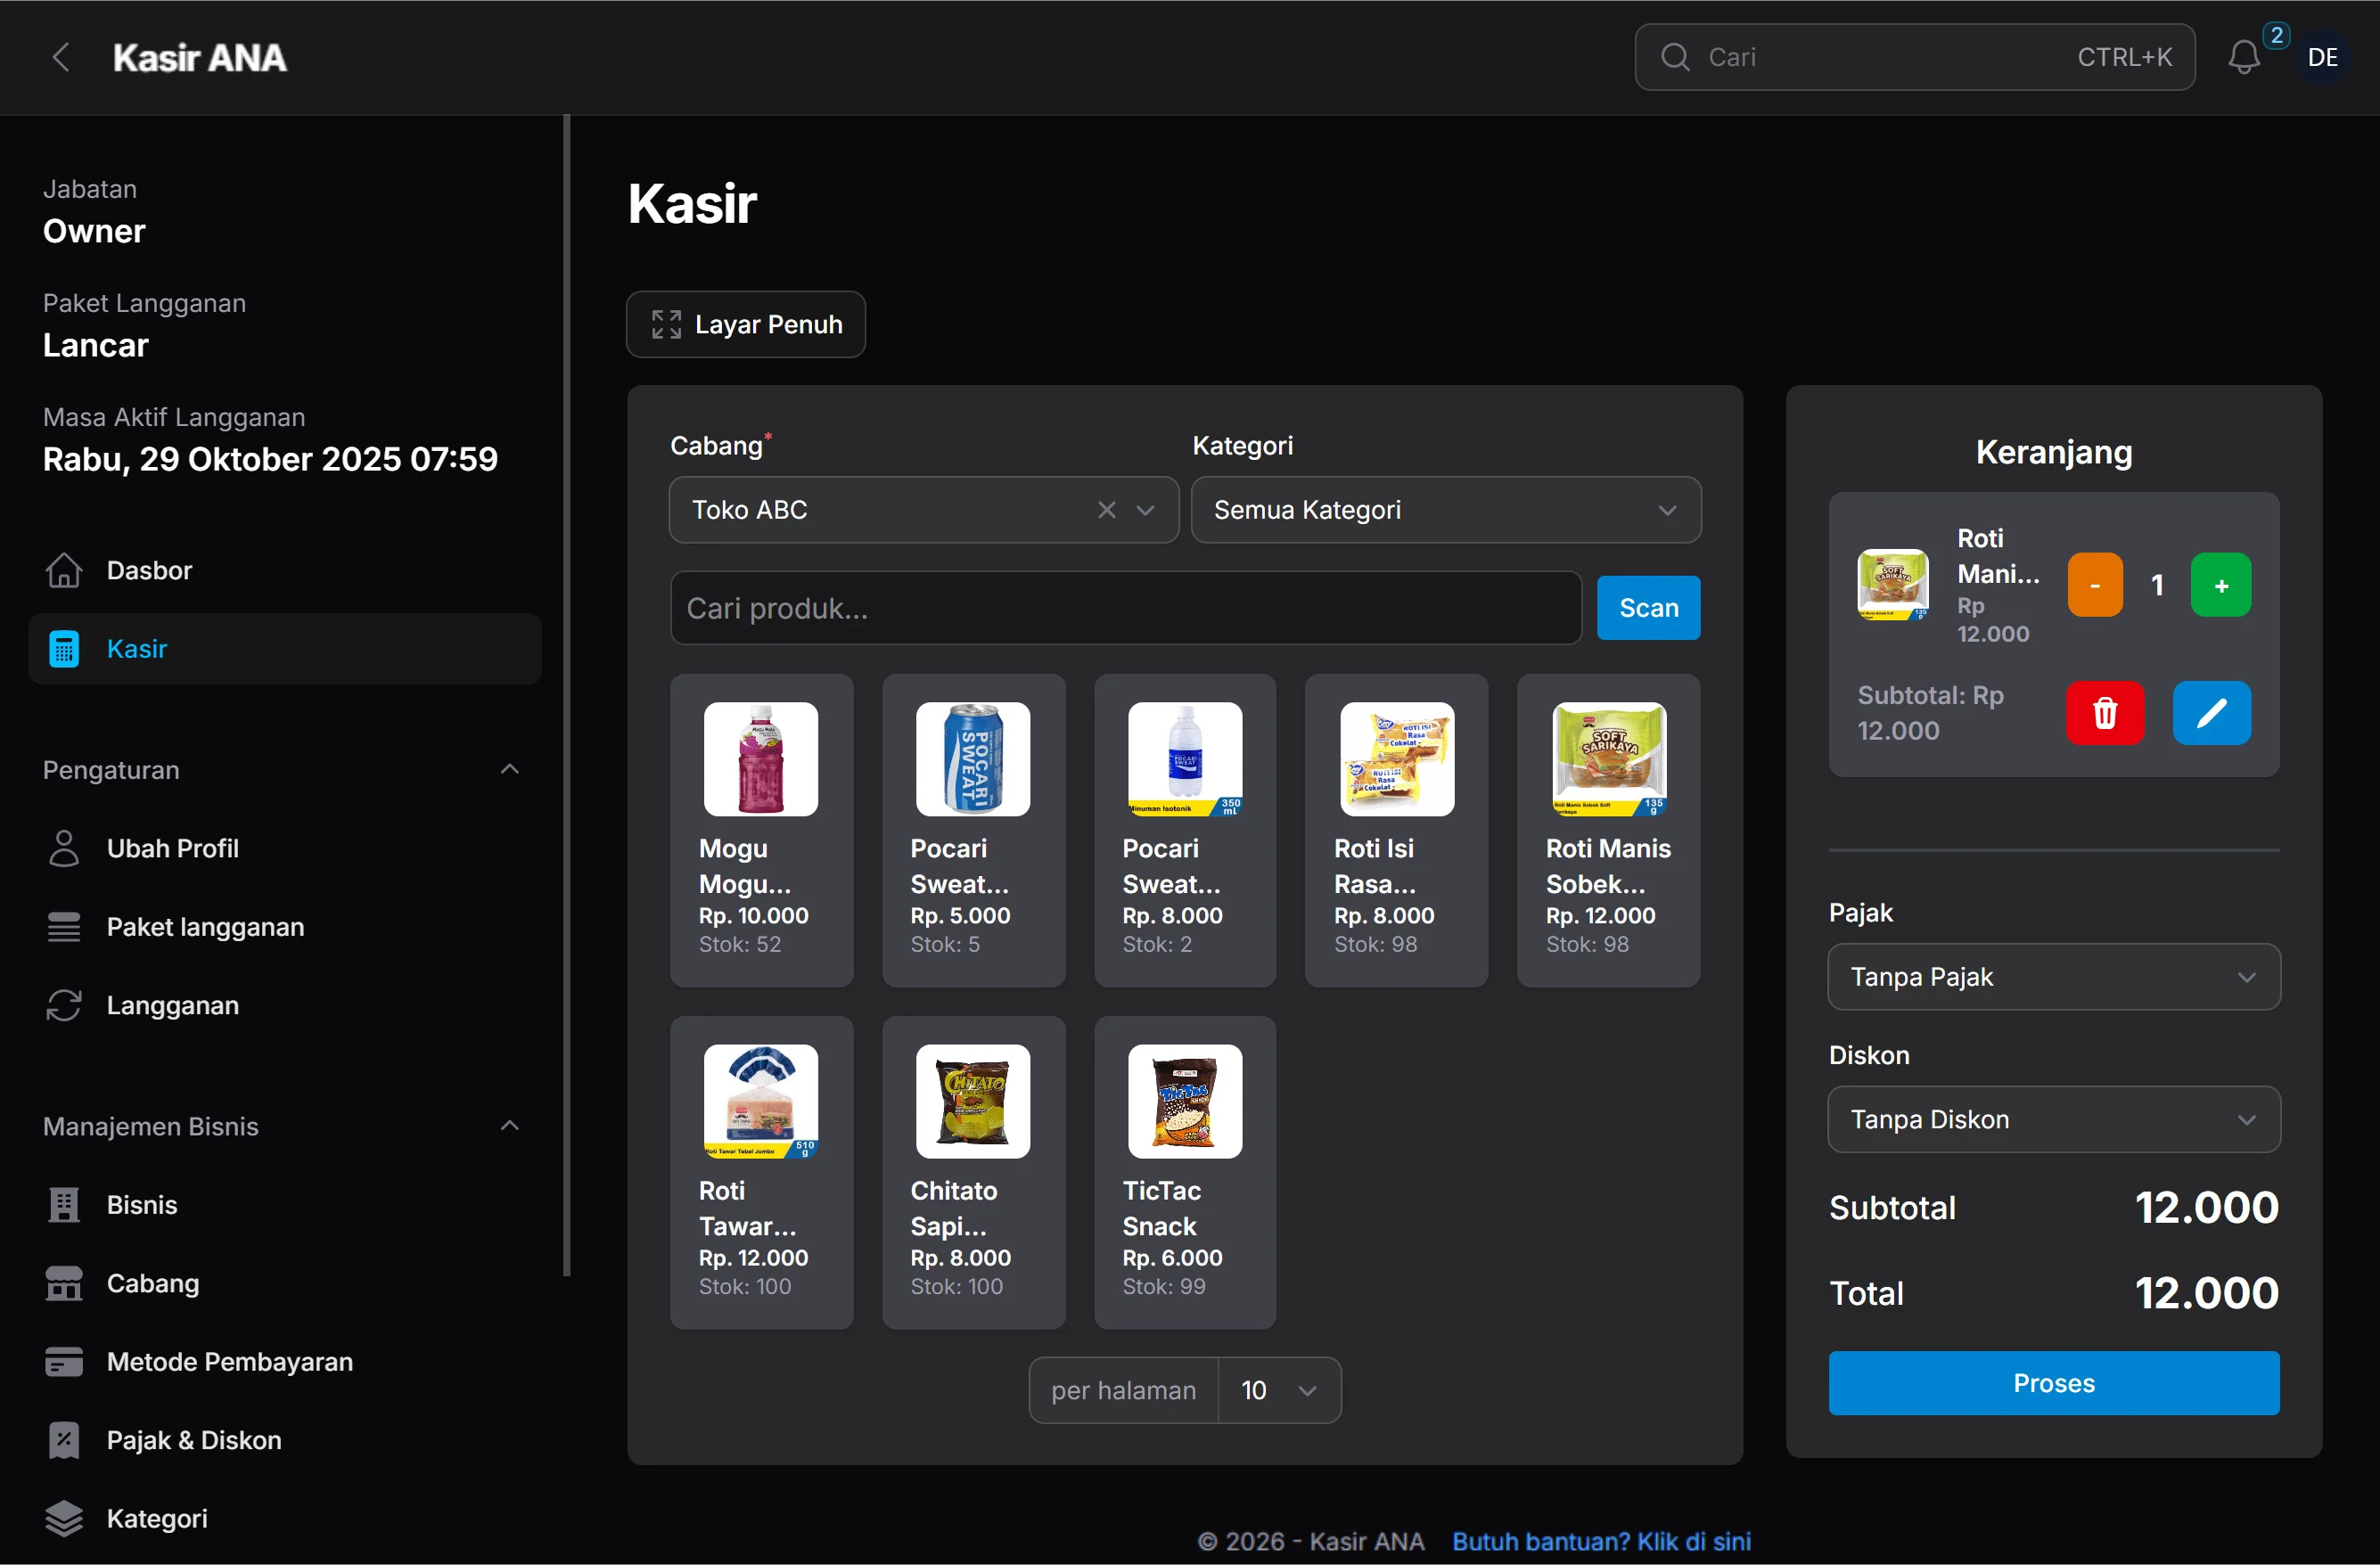Click the Pajak & Diskon sidebar icon
This screenshot has height=1565, width=2380.
click(x=63, y=1440)
